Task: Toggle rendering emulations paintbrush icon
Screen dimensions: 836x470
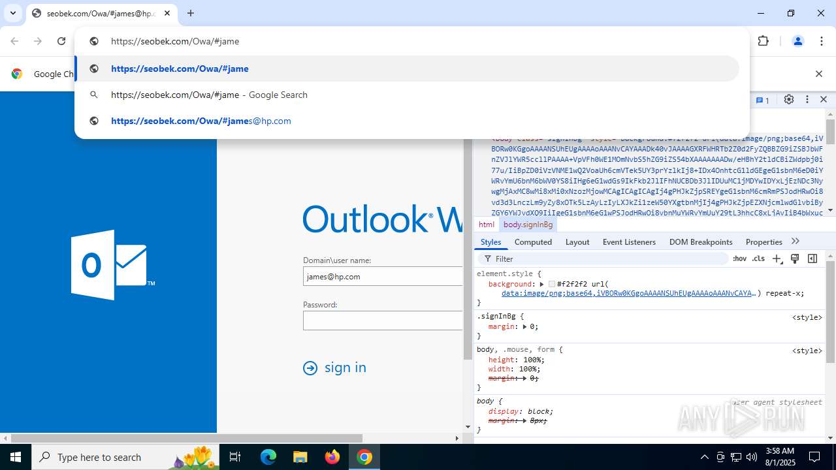Action: pyautogui.click(x=795, y=258)
